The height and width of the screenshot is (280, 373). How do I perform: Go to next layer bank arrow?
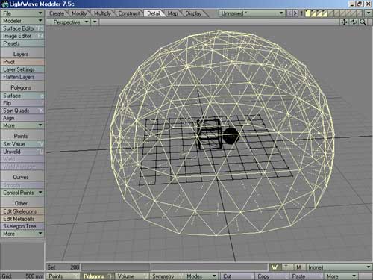tap(295, 13)
